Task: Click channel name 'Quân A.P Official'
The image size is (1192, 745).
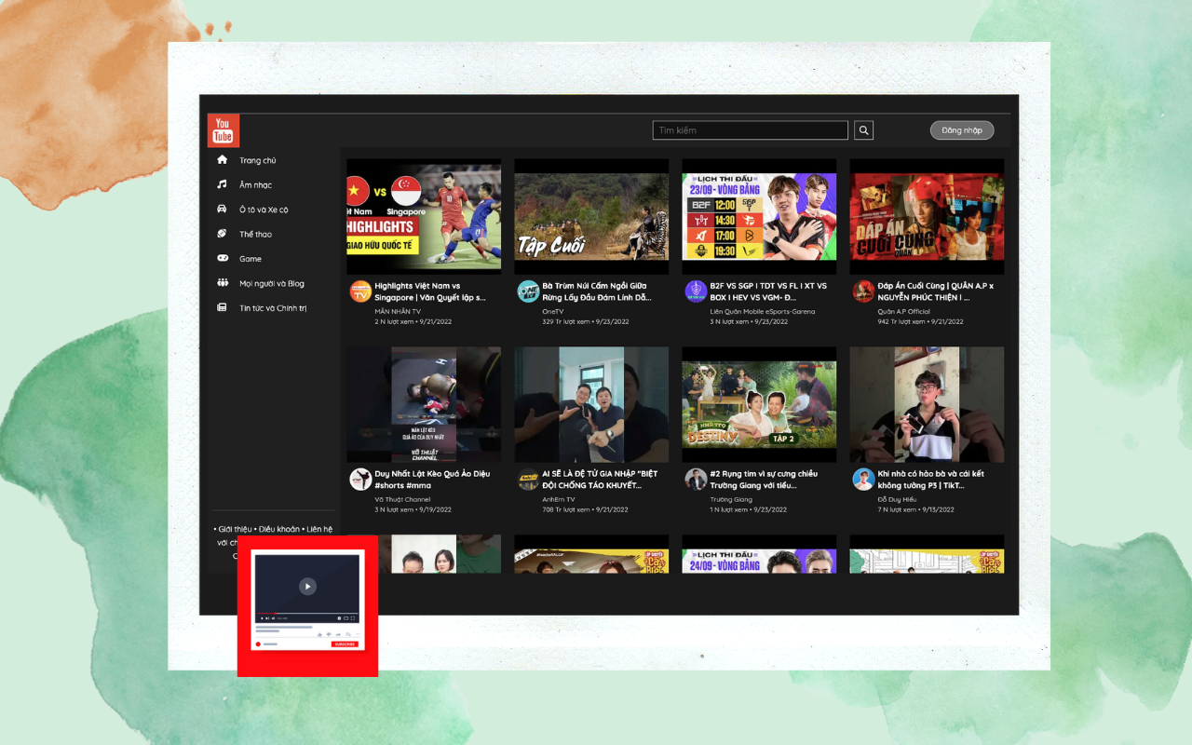Action: [x=903, y=312]
